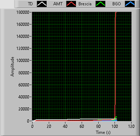Click the 0 y-axis minimum value
Screen dimensions: 140x136
click(28, 121)
